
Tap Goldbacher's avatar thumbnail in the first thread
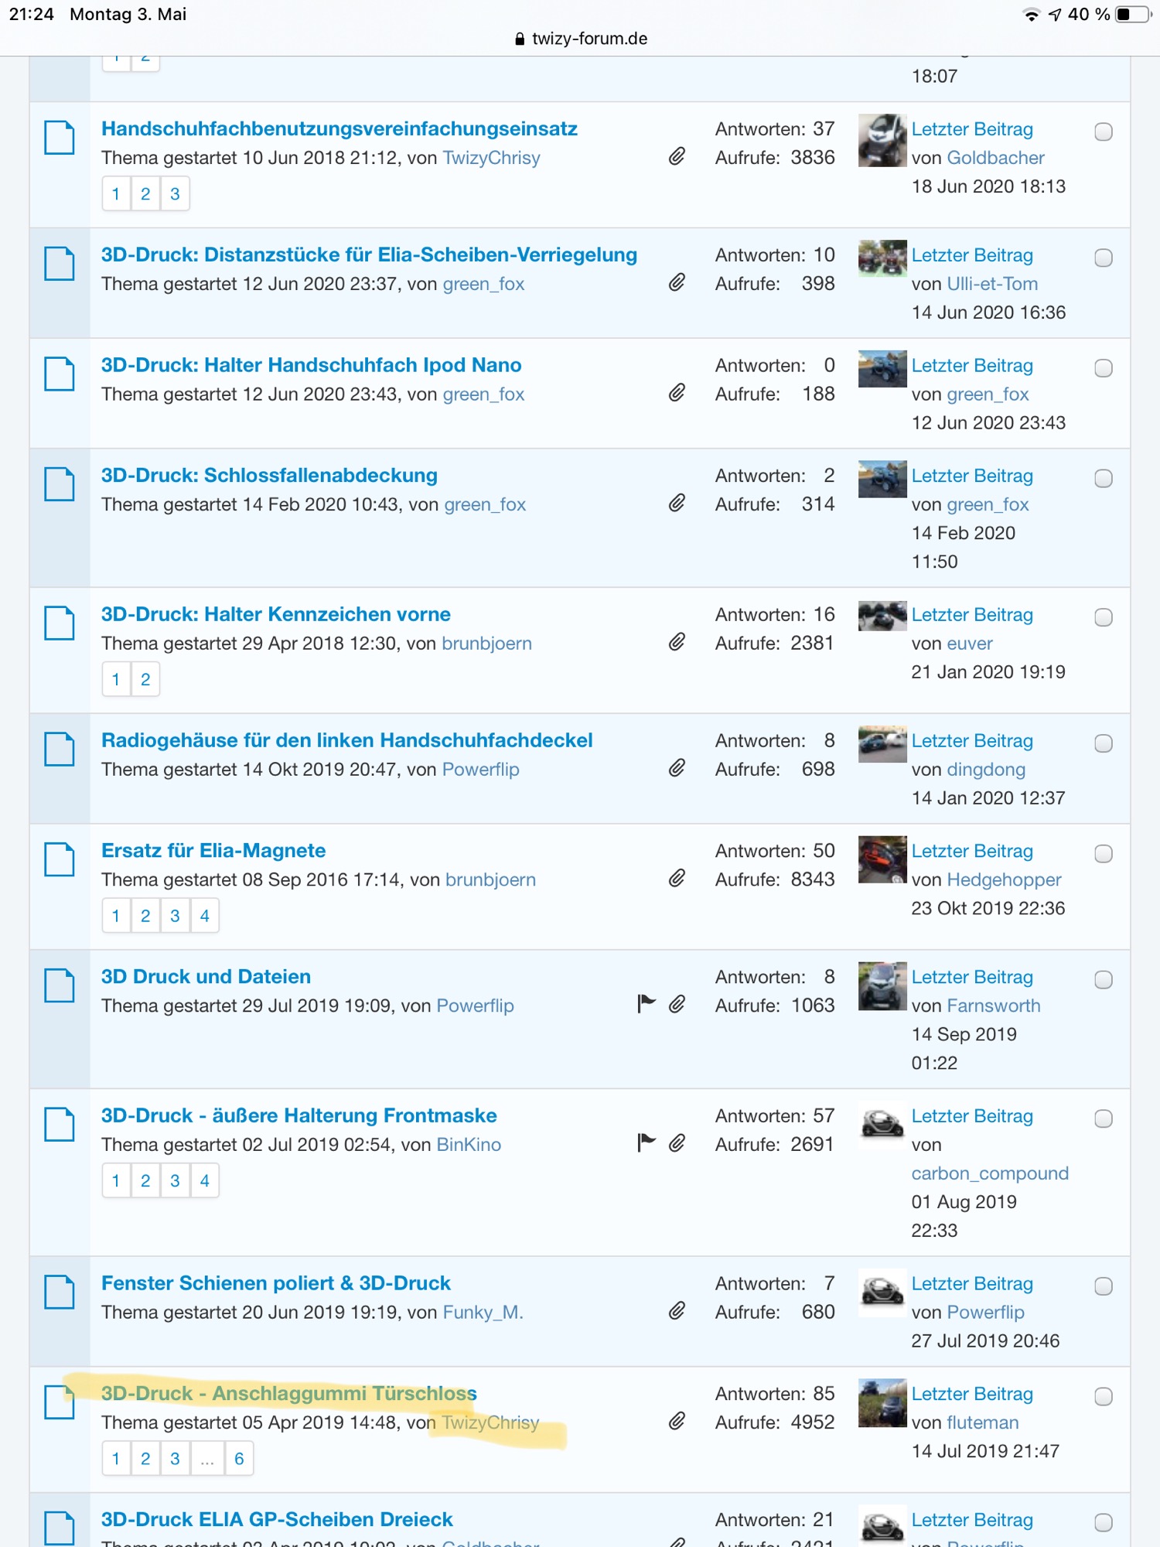(x=882, y=141)
